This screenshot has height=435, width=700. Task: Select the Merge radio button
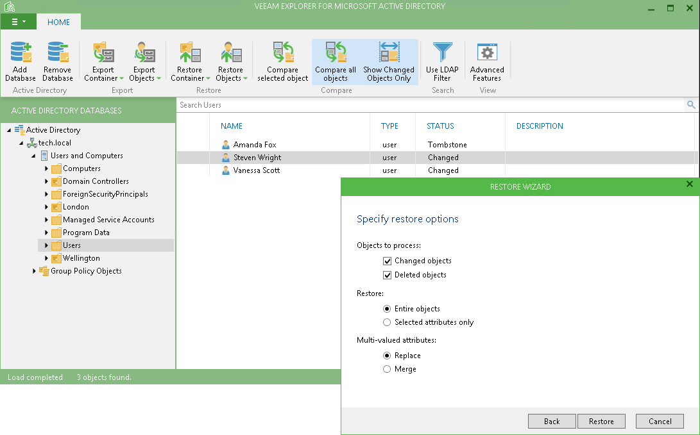(387, 369)
